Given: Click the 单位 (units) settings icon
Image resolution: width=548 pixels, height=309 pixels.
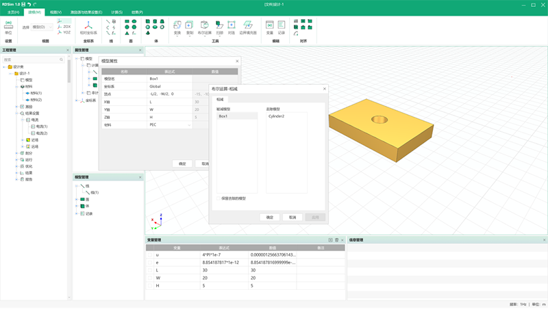Looking at the screenshot, I should [8, 26].
